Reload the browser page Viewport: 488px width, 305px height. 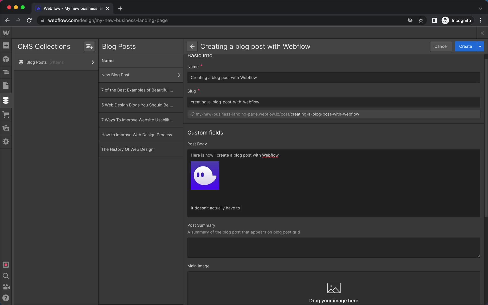click(x=29, y=20)
